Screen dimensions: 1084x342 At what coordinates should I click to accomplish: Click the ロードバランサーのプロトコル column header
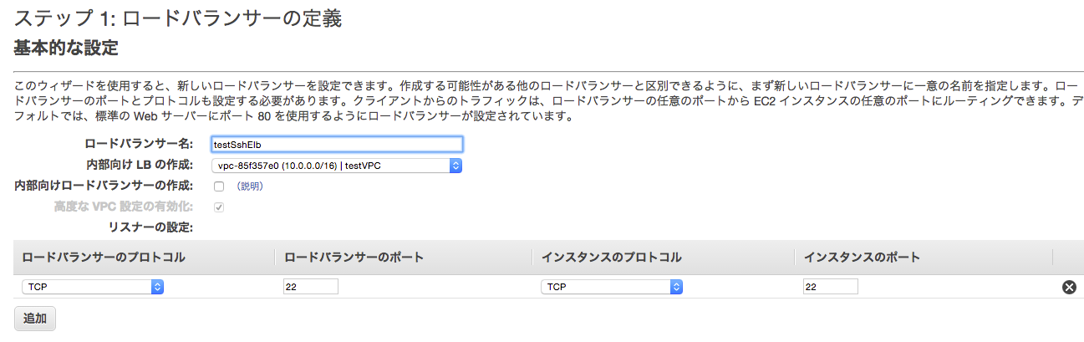click(104, 258)
